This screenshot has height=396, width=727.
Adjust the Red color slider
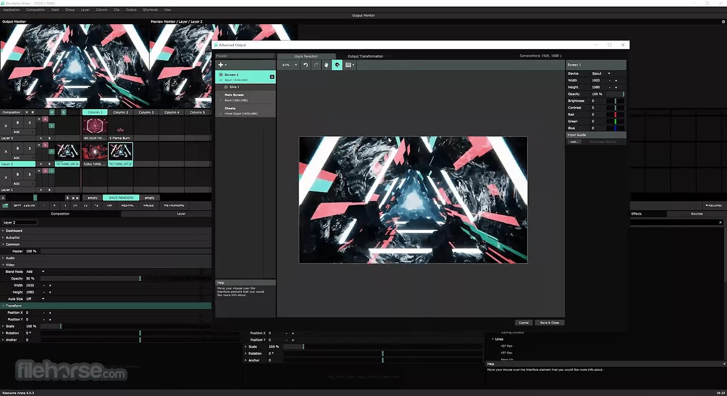tap(615, 115)
